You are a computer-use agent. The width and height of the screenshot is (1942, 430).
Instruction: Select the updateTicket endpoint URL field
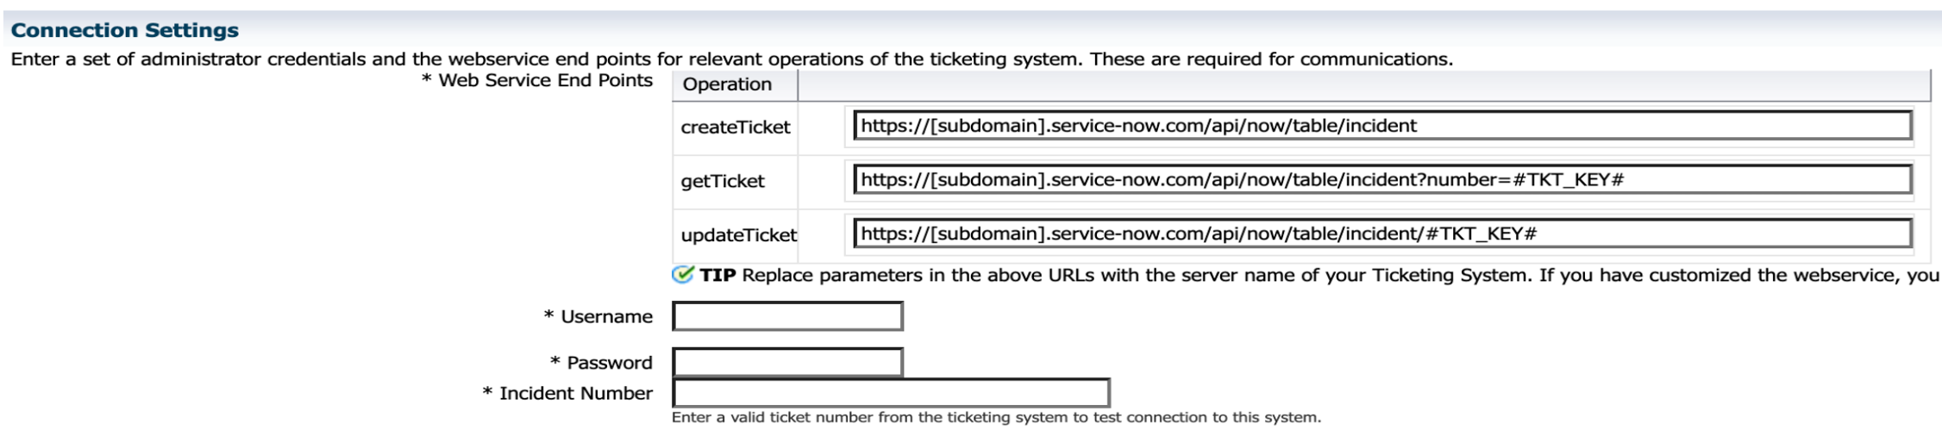[1381, 234]
